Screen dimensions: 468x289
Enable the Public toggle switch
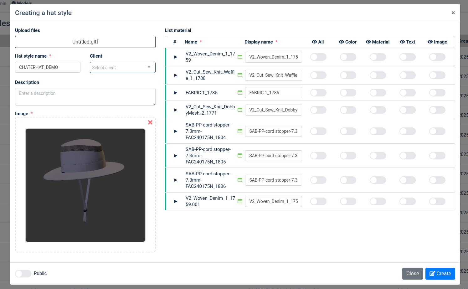(x=23, y=273)
